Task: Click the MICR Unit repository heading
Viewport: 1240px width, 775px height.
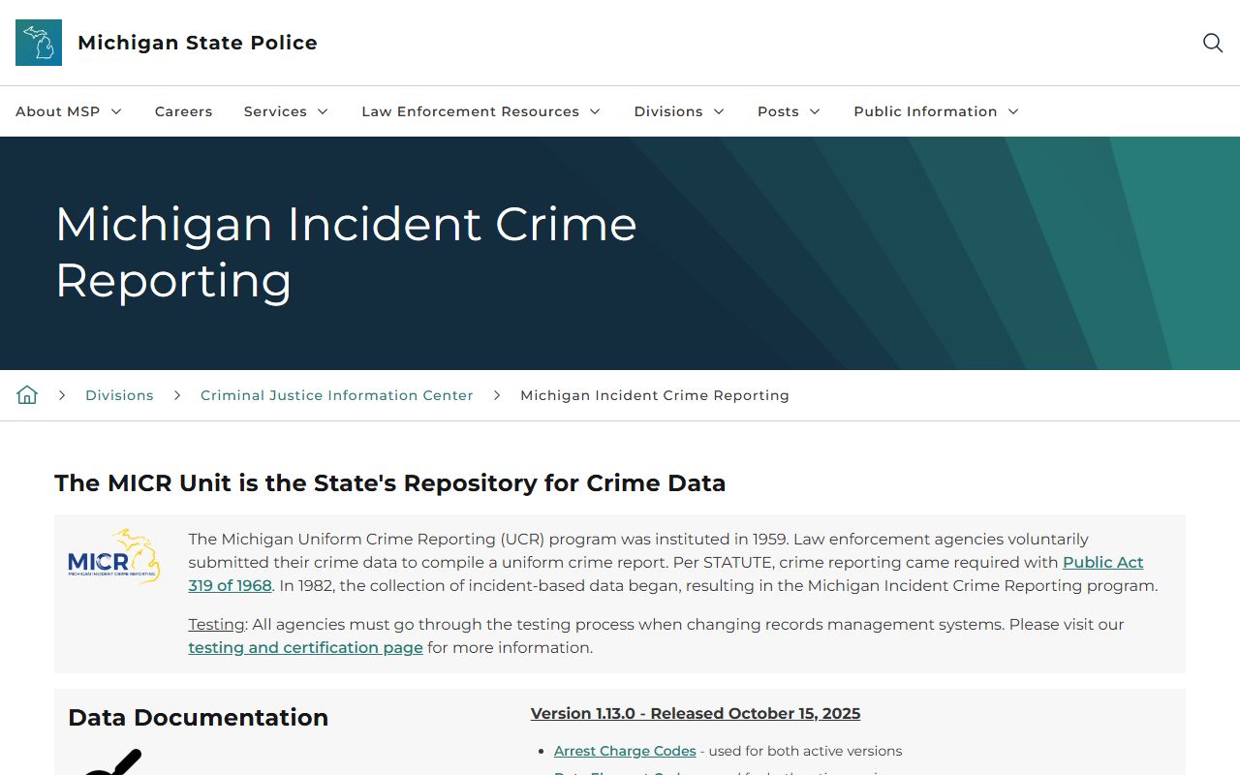Action: coord(390,483)
